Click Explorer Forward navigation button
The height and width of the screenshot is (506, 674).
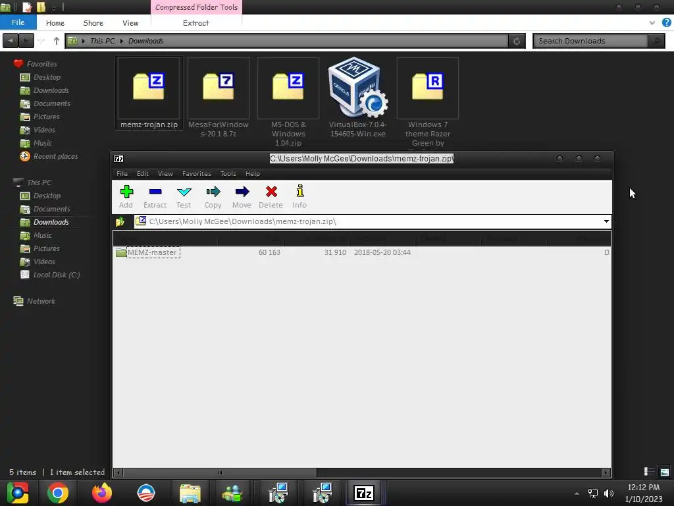pos(26,41)
